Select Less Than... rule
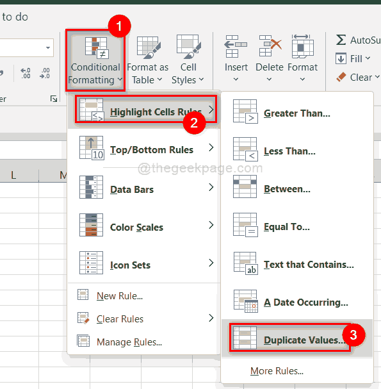 click(x=297, y=149)
